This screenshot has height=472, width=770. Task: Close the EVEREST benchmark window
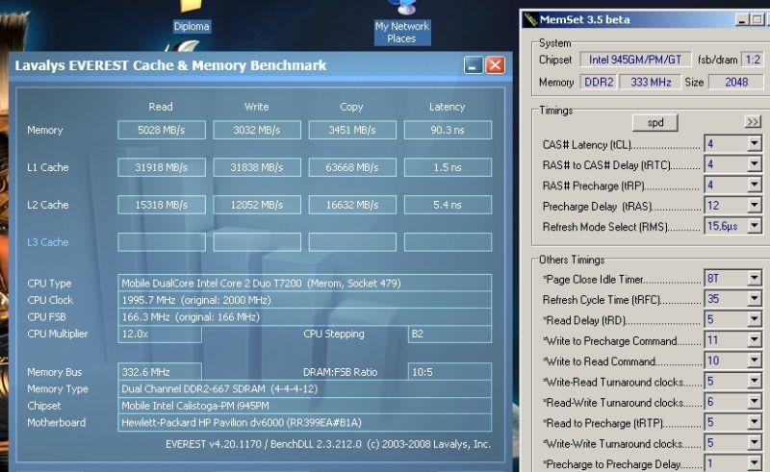pos(495,65)
